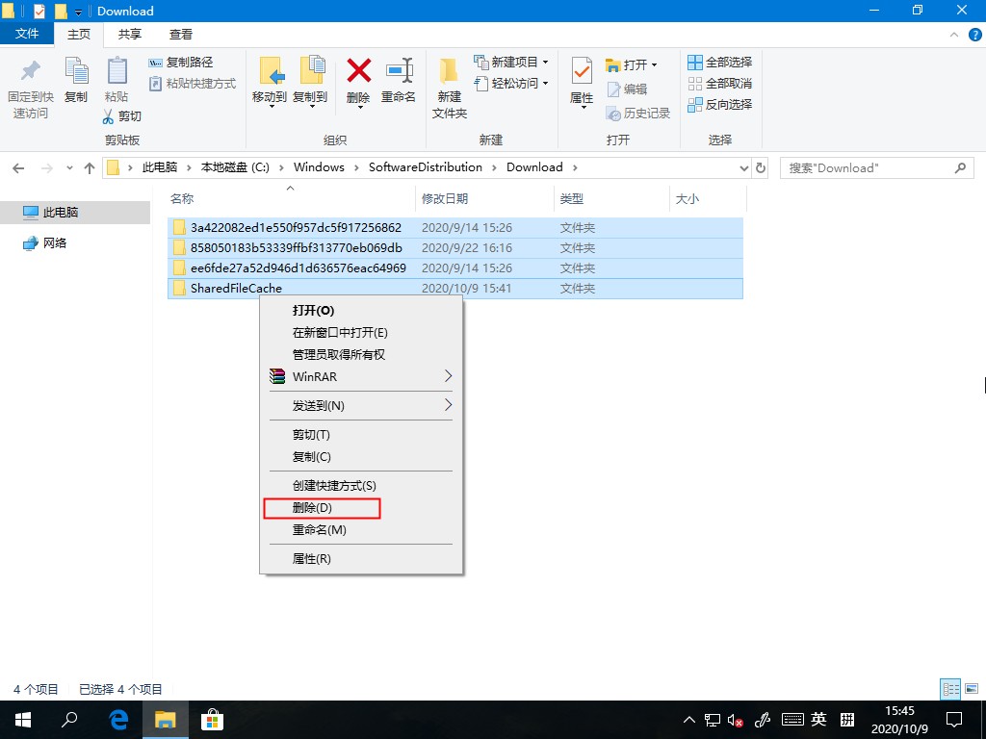This screenshot has height=739, width=986.
Task: Select the 剪切 (Cut) scissors icon
Action: point(109,116)
